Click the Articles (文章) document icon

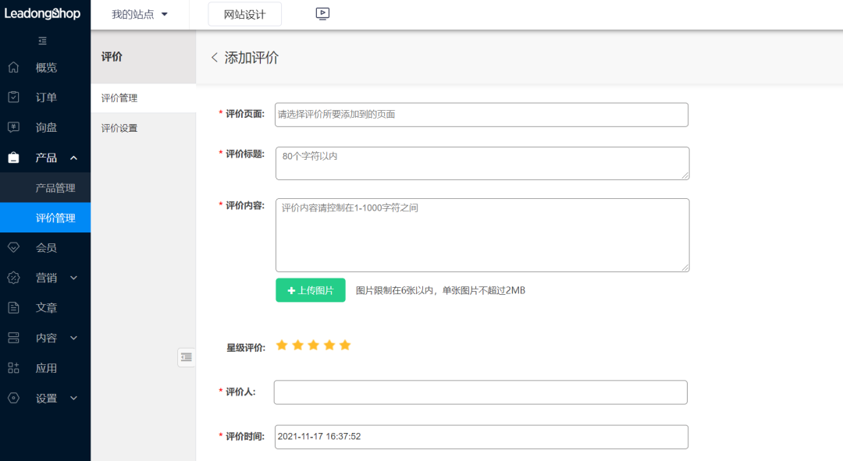(13, 308)
